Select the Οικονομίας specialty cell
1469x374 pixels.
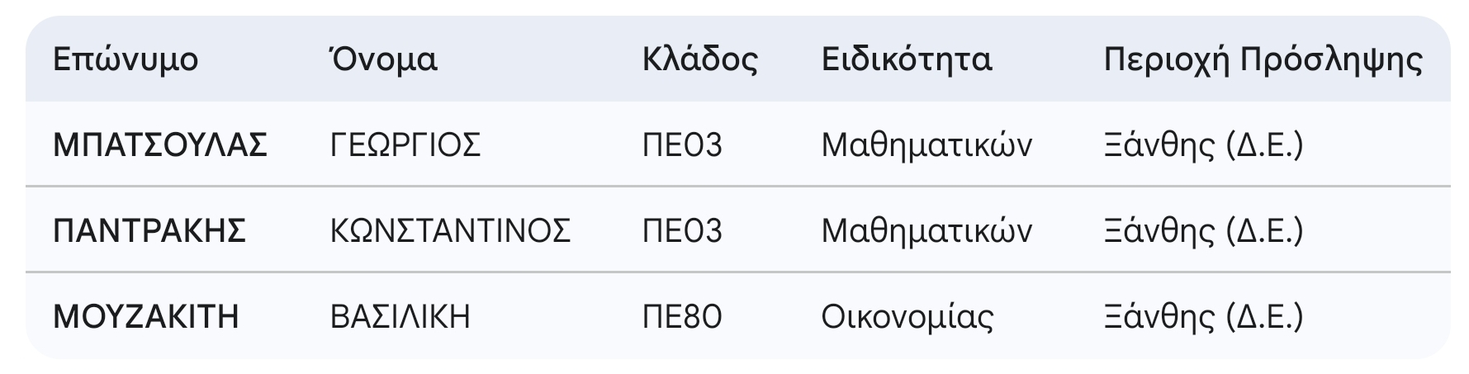pyautogui.click(x=907, y=317)
